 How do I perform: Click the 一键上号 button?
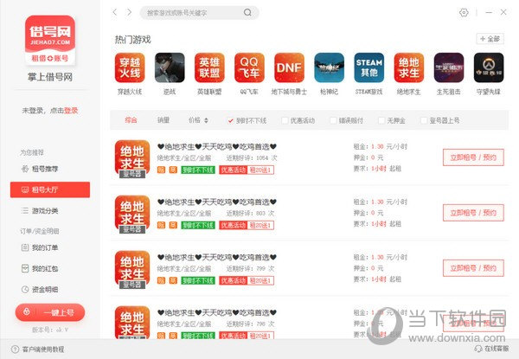(50, 312)
